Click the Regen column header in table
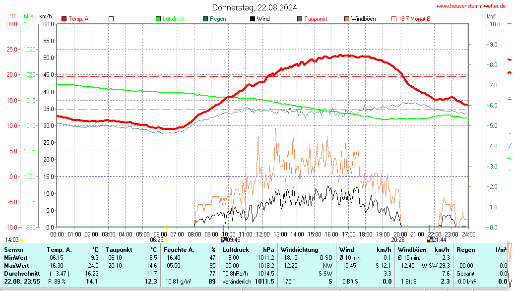Viewport: 513px width, 291px height. pos(465,249)
